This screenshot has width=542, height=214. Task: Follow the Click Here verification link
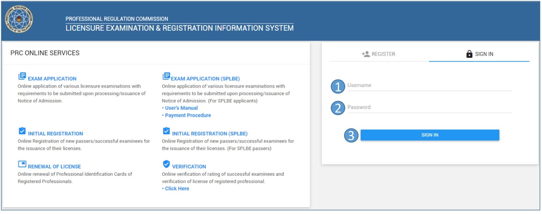(177, 189)
